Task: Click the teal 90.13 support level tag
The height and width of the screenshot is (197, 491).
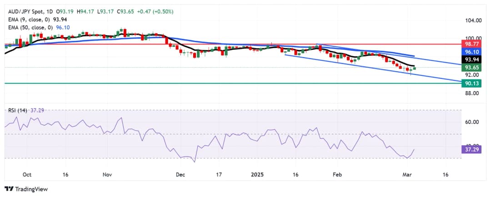Action: (x=472, y=83)
